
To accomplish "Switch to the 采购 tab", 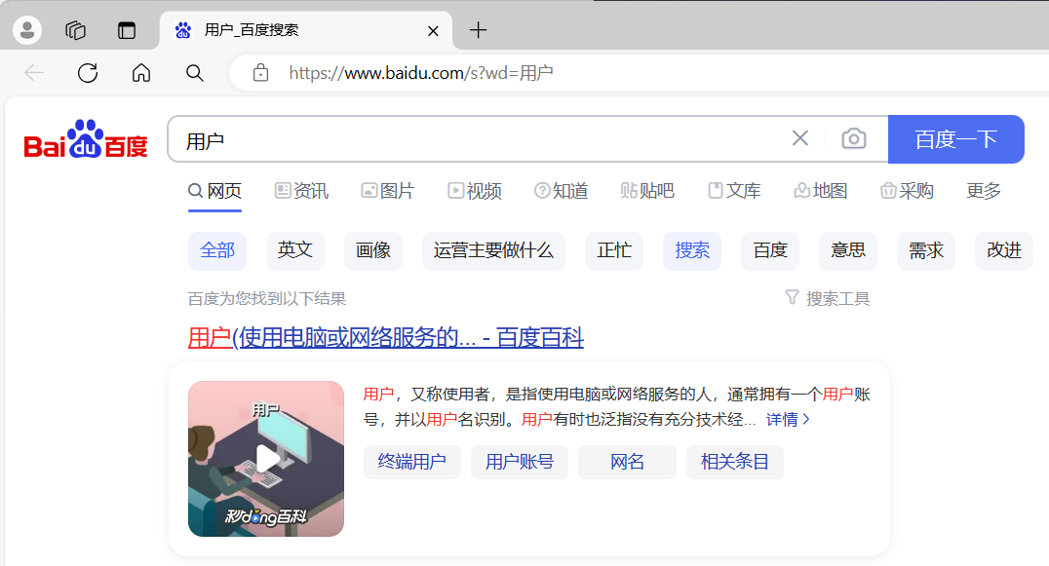I will point(908,192).
